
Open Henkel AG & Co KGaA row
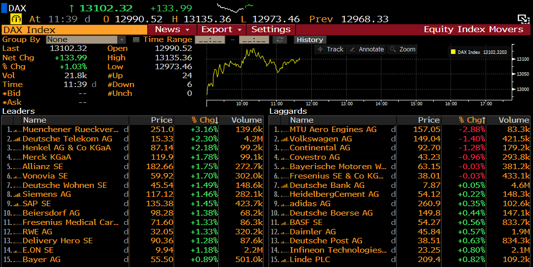132,148
